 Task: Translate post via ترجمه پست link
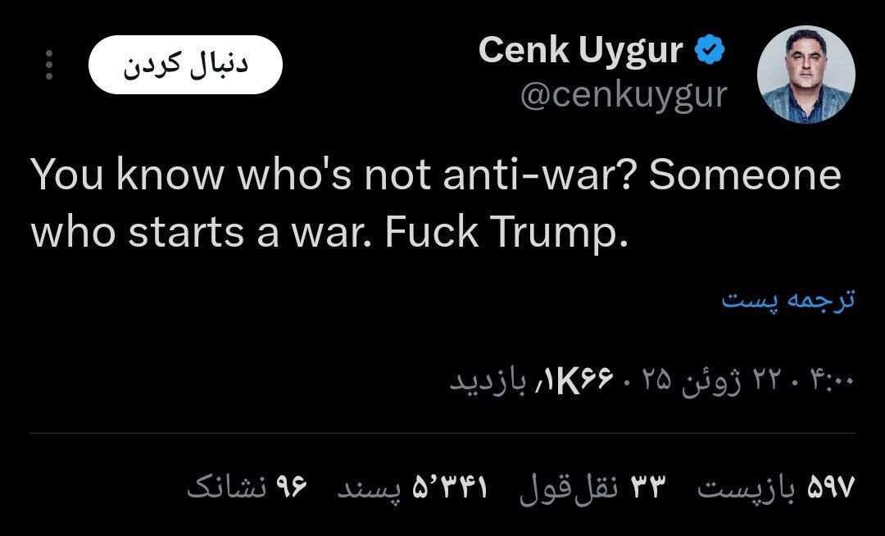pos(788,301)
